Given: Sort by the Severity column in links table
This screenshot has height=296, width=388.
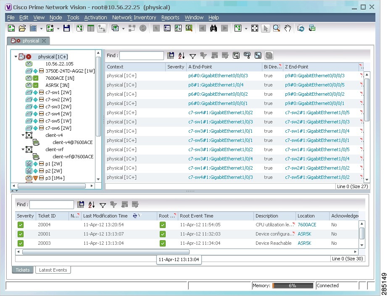Looking at the screenshot, I should pyautogui.click(x=176, y=67).
